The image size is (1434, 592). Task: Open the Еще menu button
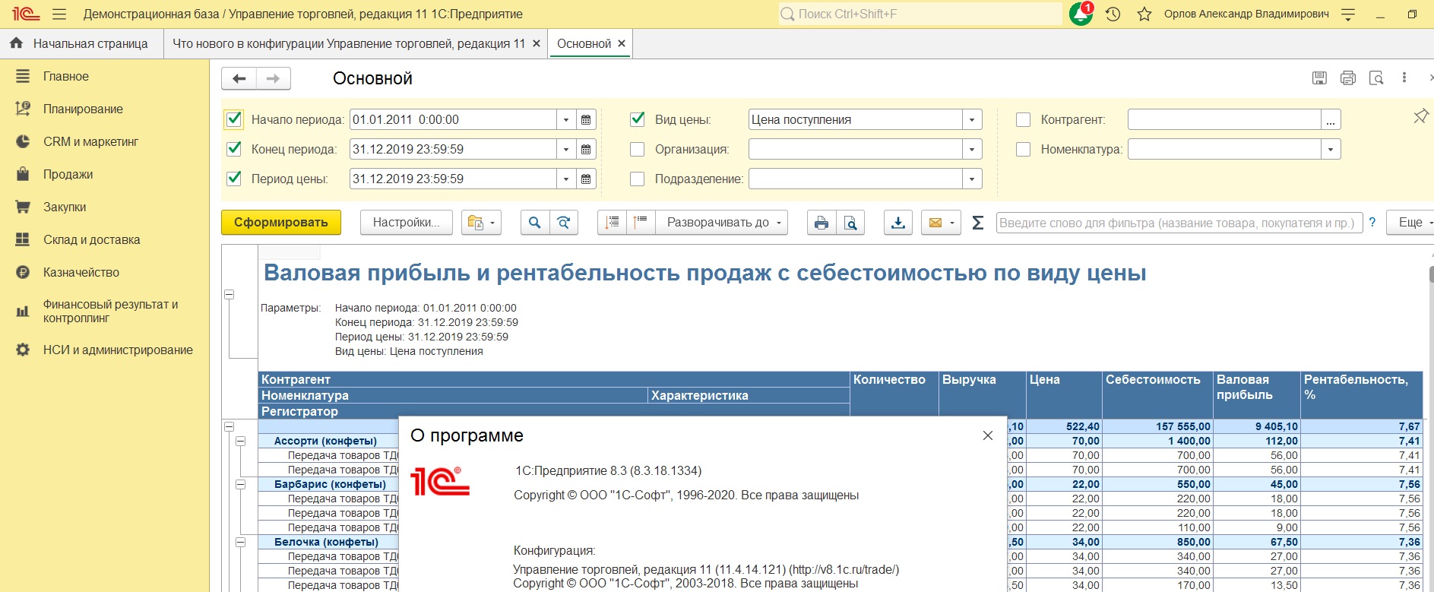[1410, 223]
